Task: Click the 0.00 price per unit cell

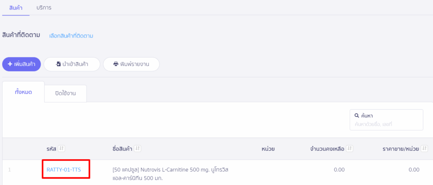Action: [x=414, y=170]
